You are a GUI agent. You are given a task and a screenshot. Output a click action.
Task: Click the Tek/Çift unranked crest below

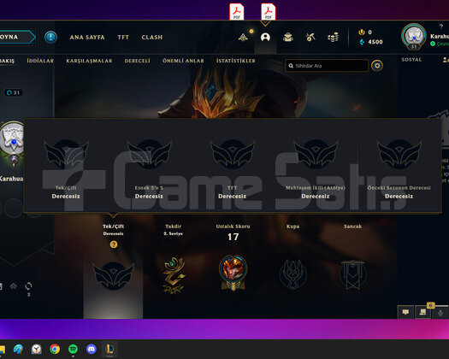pos(114,275)
